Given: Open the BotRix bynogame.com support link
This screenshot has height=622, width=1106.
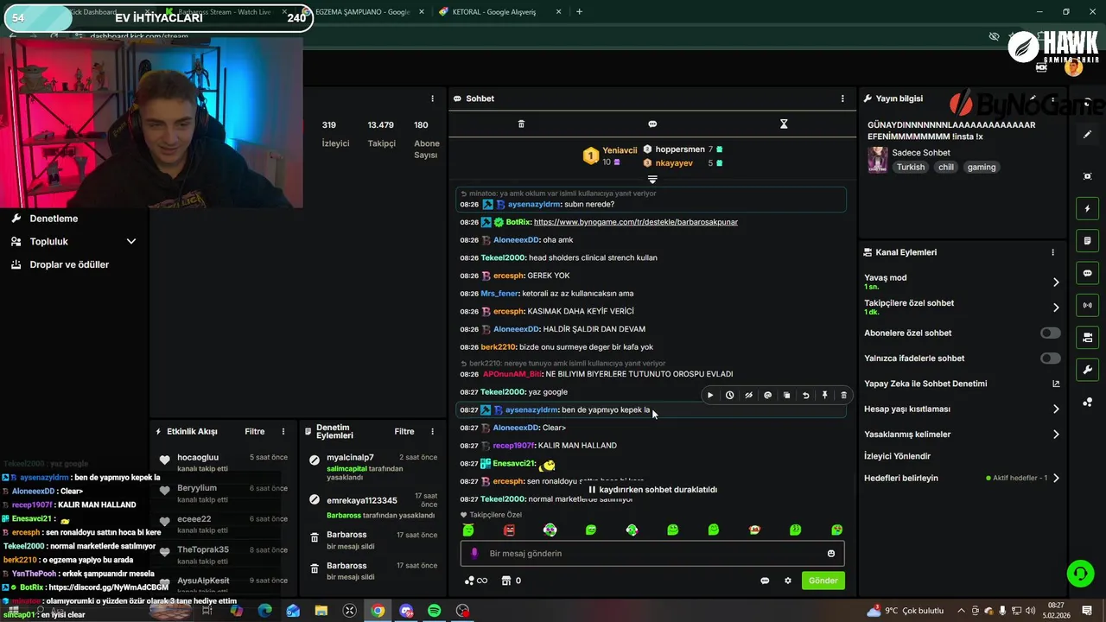Looking at the screenshot, I should point(635,222).
